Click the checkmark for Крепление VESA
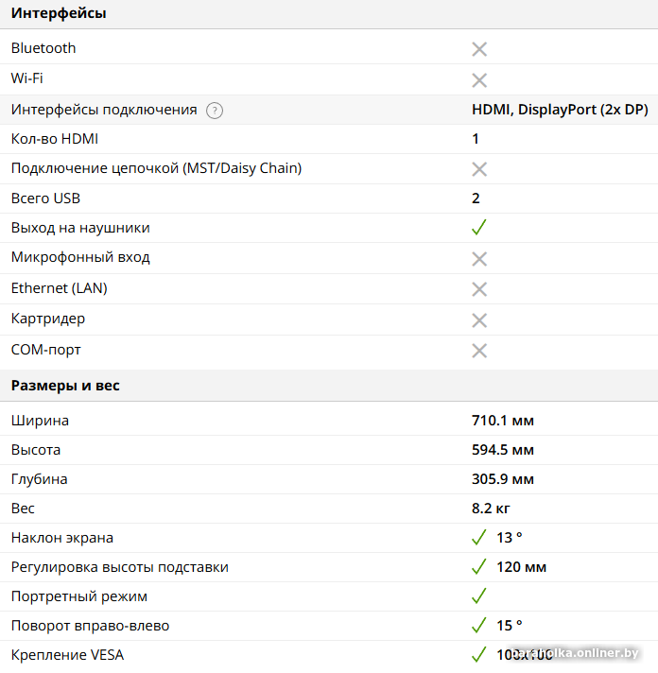This screenshot has width=658, height=673. [x=479, y=655]
